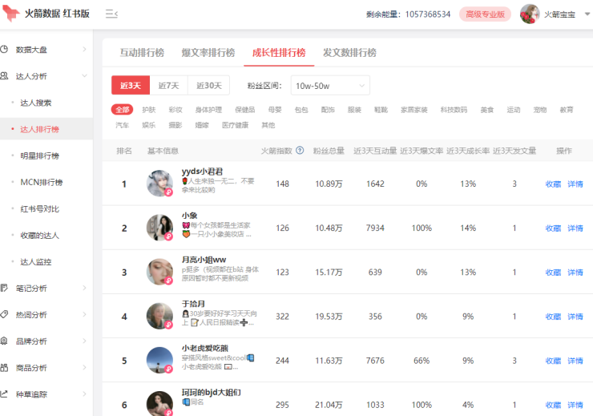Image resolution: width=593 pixels, height=416 pixels.
Task: Select the 近3天 time range
Action: coord(131,86)
